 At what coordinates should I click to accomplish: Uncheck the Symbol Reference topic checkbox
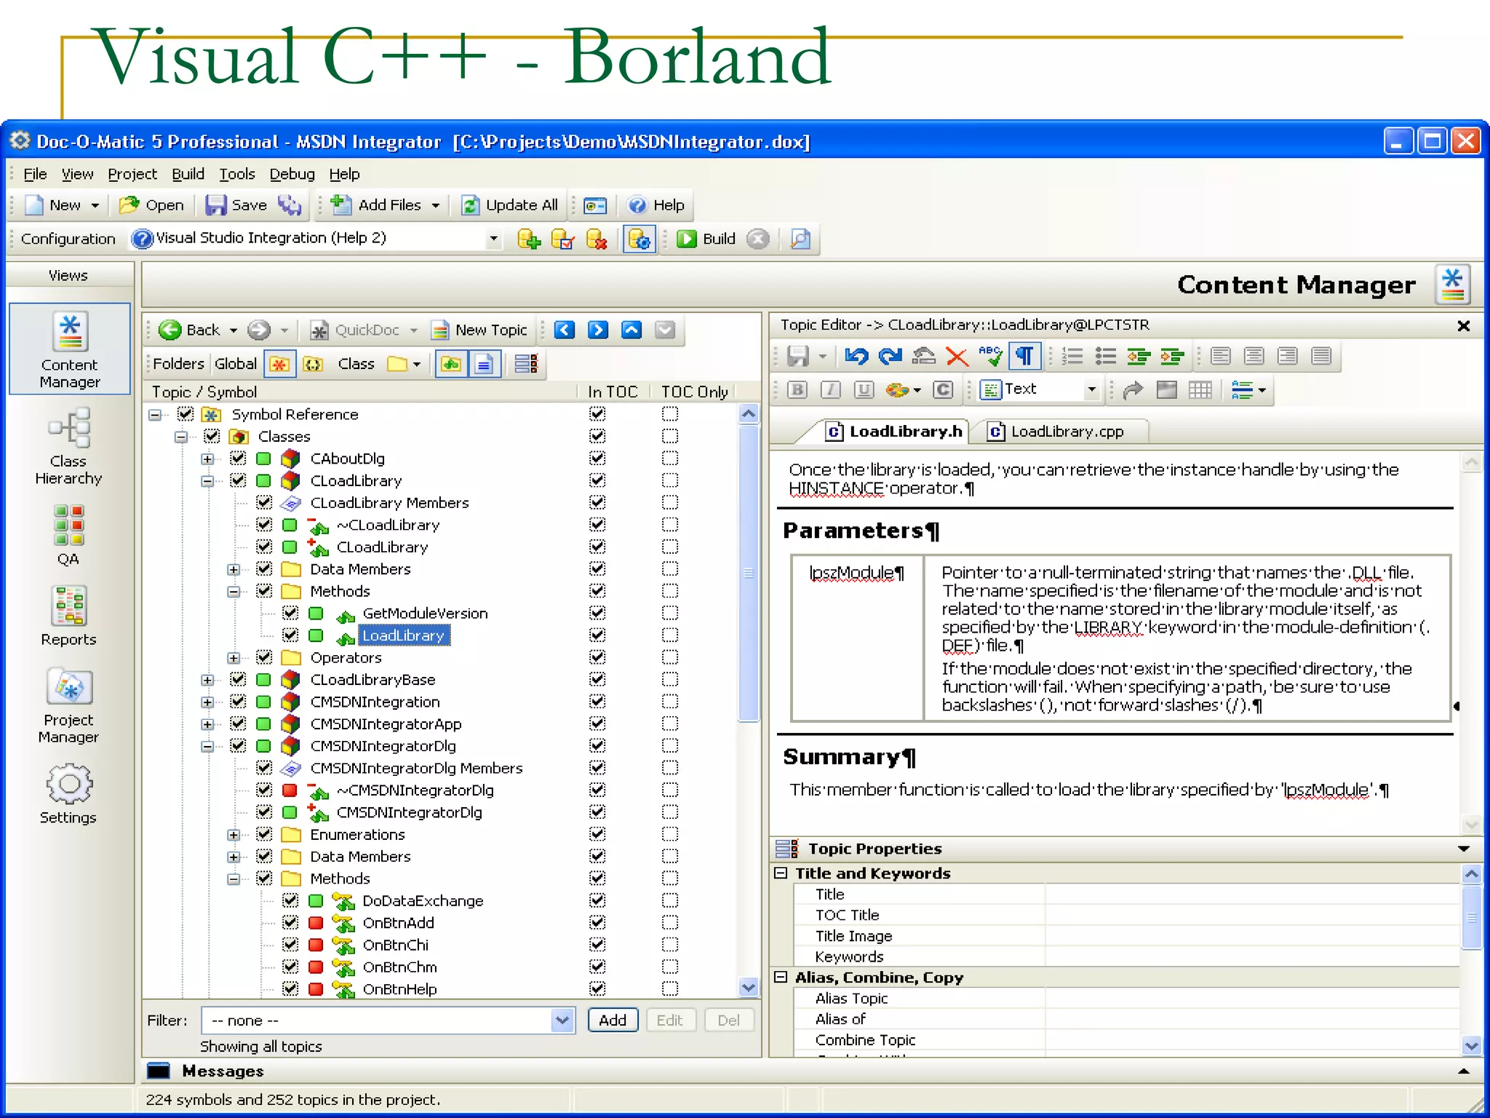tap(186, 414)
